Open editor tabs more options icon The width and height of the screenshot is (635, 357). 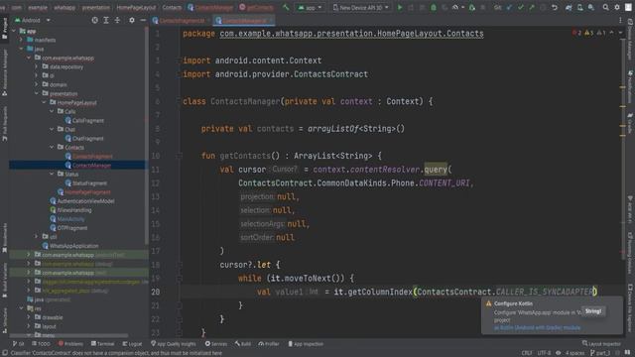(620, 20)
